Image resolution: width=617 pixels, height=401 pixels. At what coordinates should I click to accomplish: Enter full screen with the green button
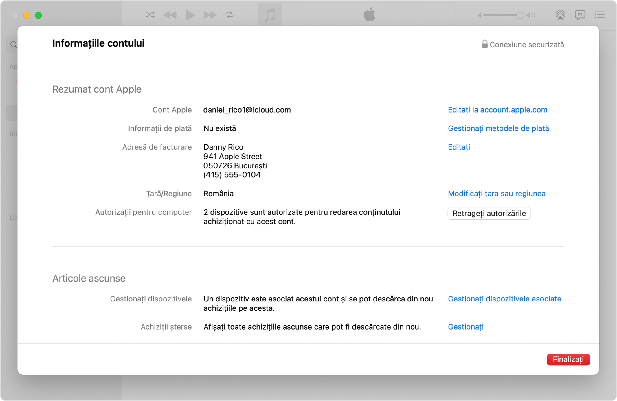click(38, 15)
